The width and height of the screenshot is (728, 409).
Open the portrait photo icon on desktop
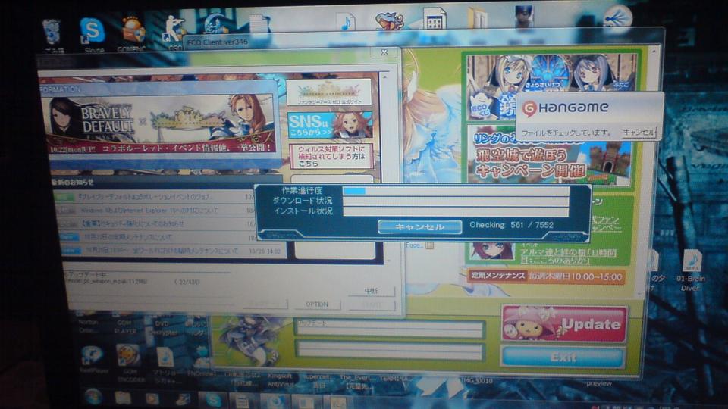(x=524, y=17)
